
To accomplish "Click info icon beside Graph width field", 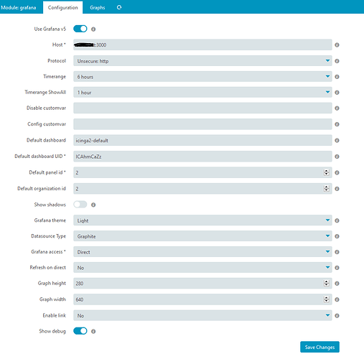I will coord(337,299).
